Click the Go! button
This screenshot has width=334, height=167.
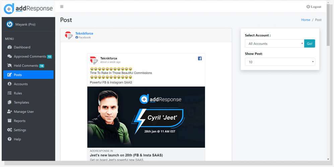310,43
